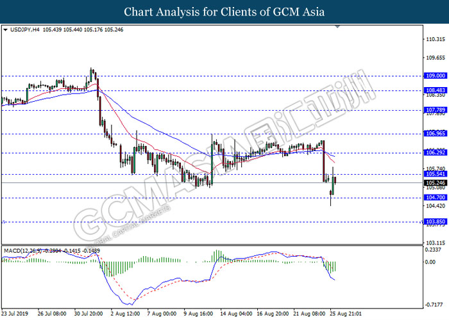The height and width of the screenshot is (320, 449).
Task: Click the MACD -0.7177 scale value
Action: 434,305
